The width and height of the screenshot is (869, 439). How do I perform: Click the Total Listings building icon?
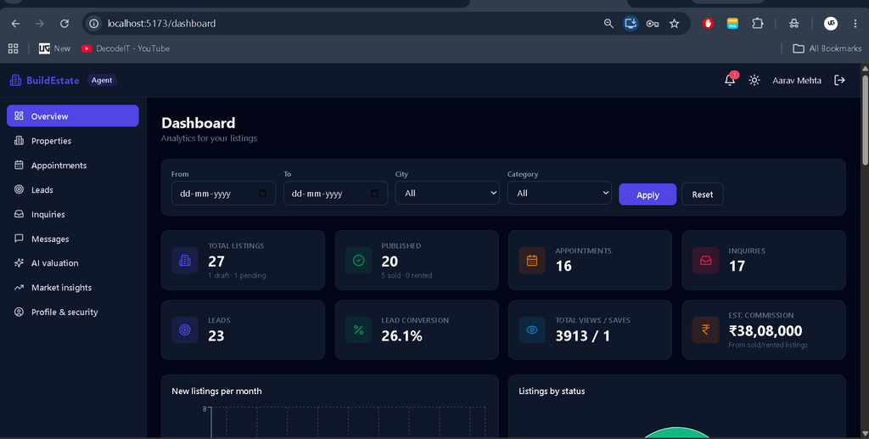click(184, 260)
